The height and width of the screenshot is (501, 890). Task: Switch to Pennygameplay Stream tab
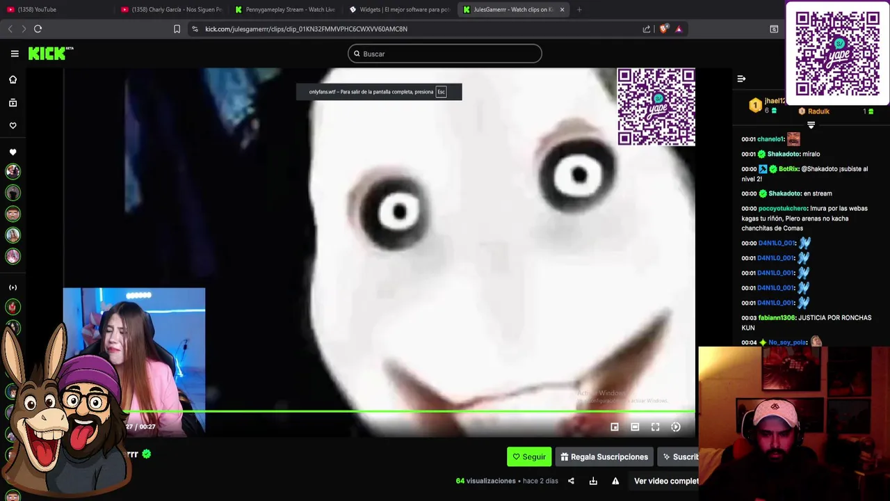(285, 10)
